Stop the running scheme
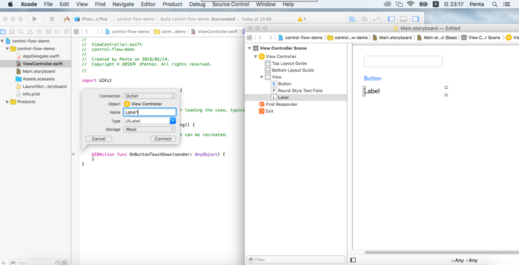The height and width of the screenshot is (265, 519). (52, 19)
